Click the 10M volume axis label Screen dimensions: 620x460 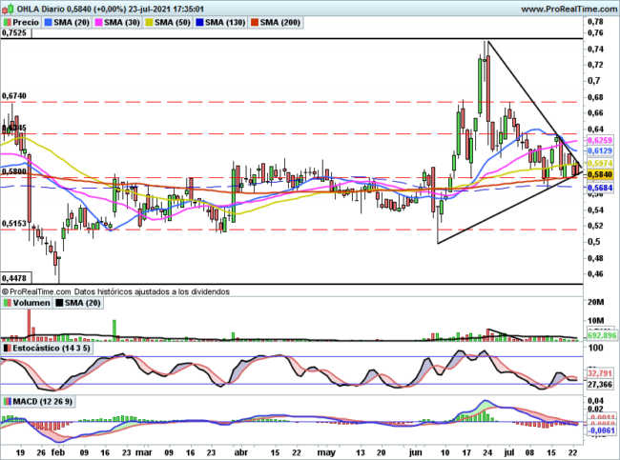point(596,320)
